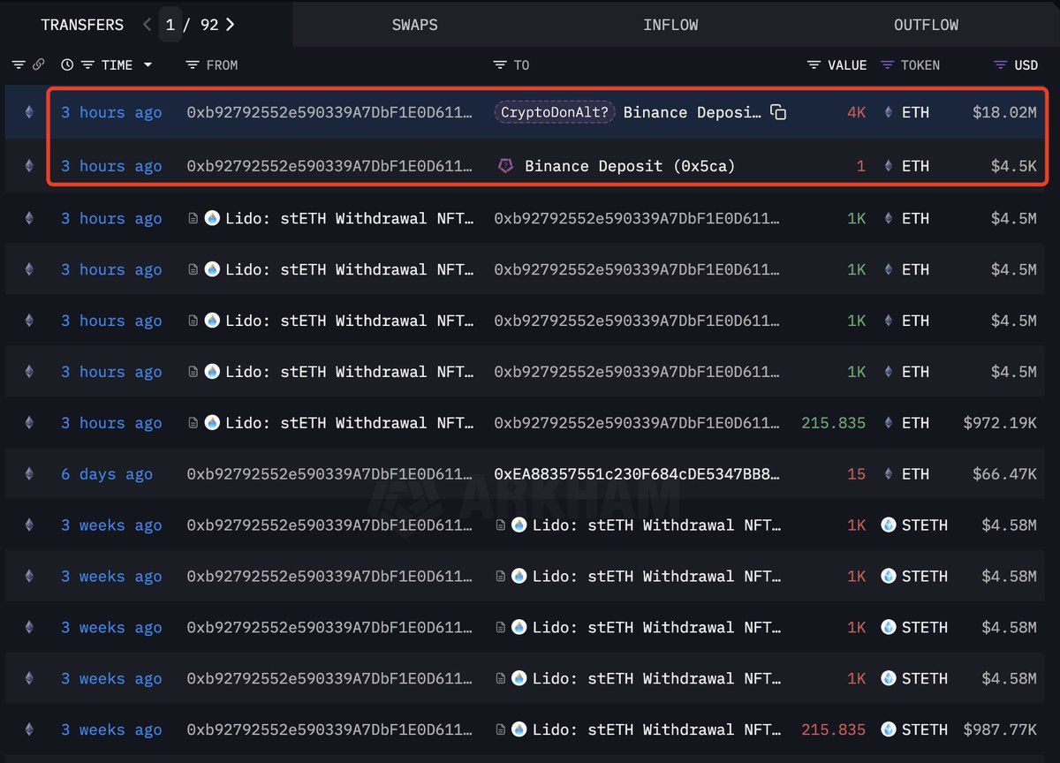The width and height of the screenshot is (1060, 763).
Task: Open the FROM column filter
Action: (x=193, y=65)
